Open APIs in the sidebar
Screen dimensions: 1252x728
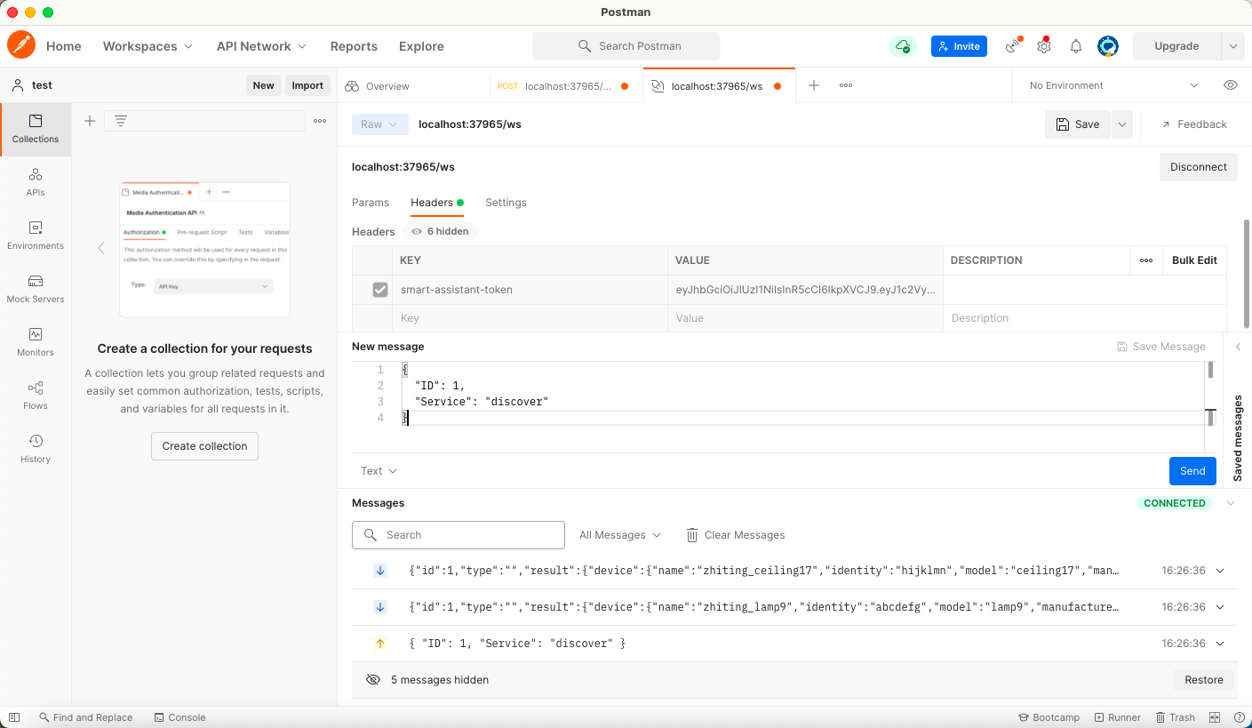(36, 182)
